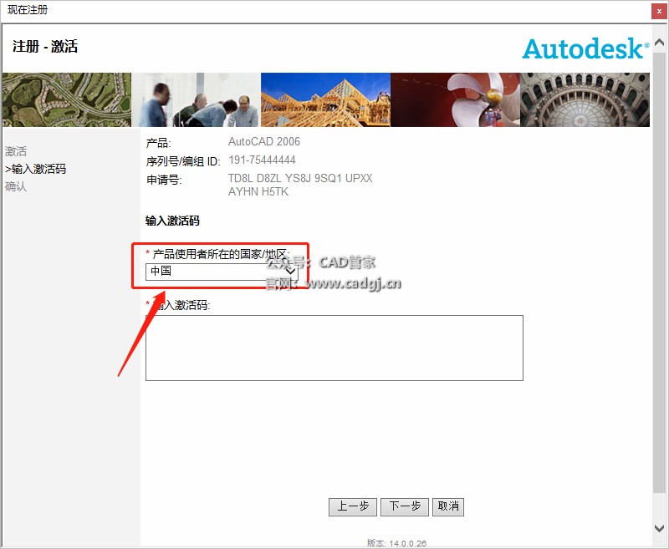The image size is (669, 549).
Task: Click the vertical scrollbar track
Action: pos(659,272)
